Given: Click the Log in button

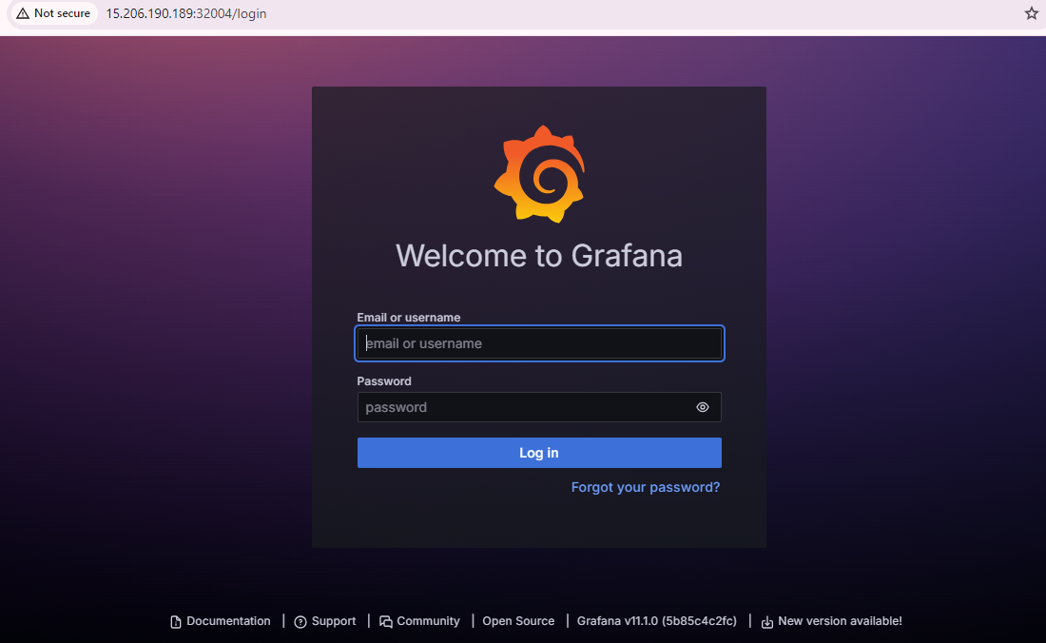Looking at the screenshot, I should pyautogui.click(x=539, y=453).
